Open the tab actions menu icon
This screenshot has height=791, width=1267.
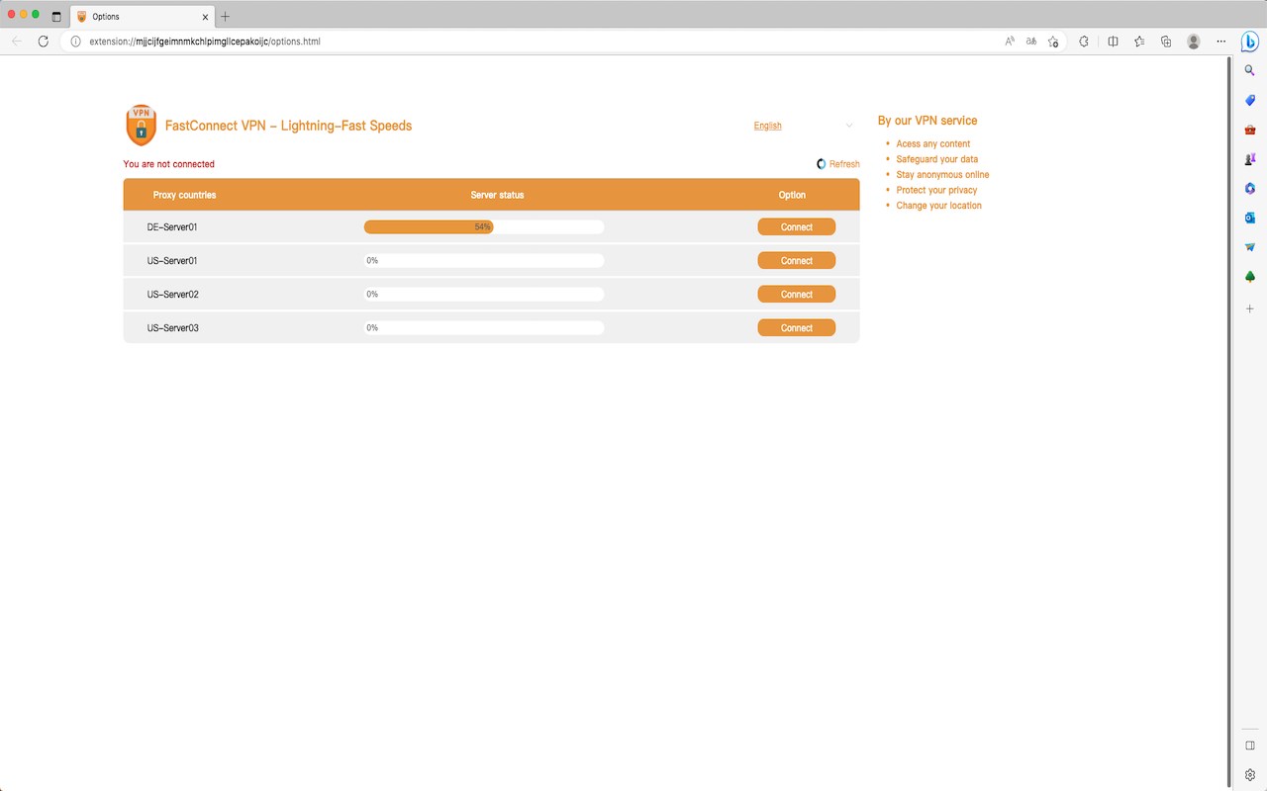tap(56, 17)
